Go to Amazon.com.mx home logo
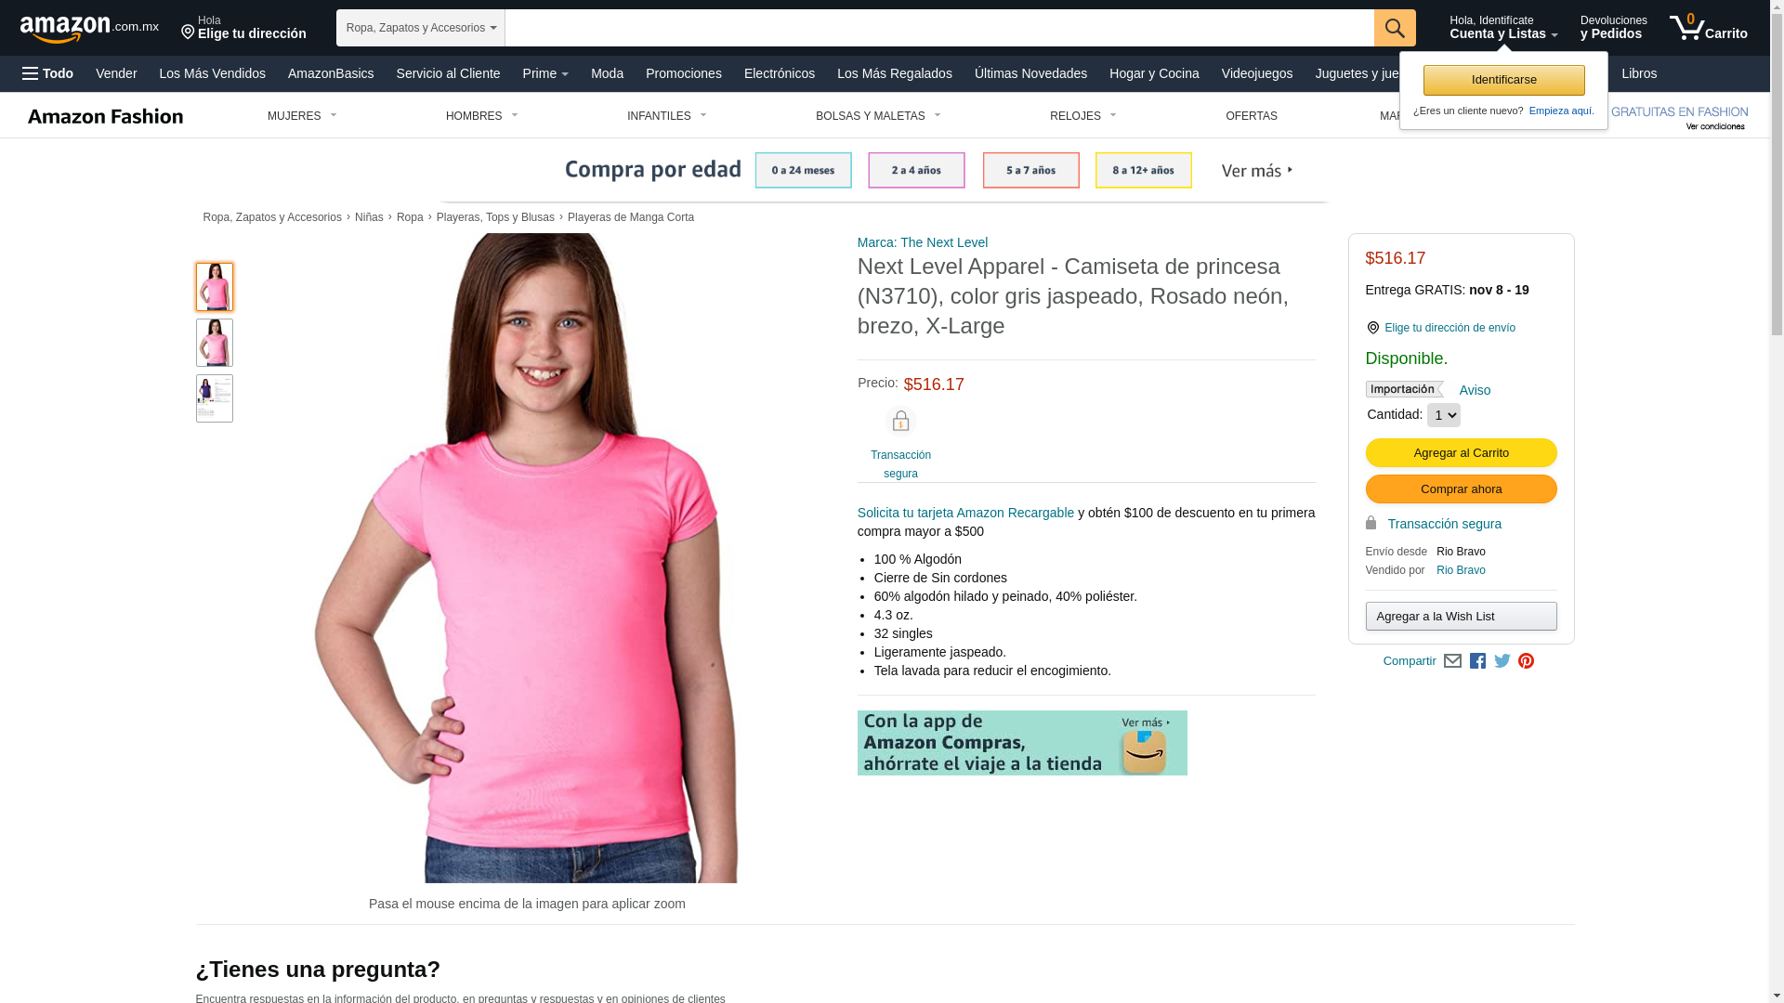Image resolution: width=1784 pixels, height=1003 pixels. click(89, 28)
